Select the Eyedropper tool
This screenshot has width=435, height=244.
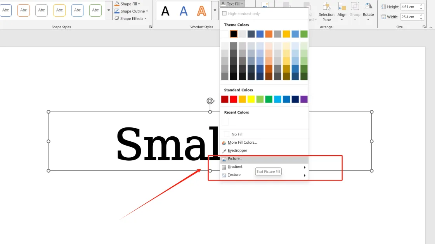(x=237, y=150)
